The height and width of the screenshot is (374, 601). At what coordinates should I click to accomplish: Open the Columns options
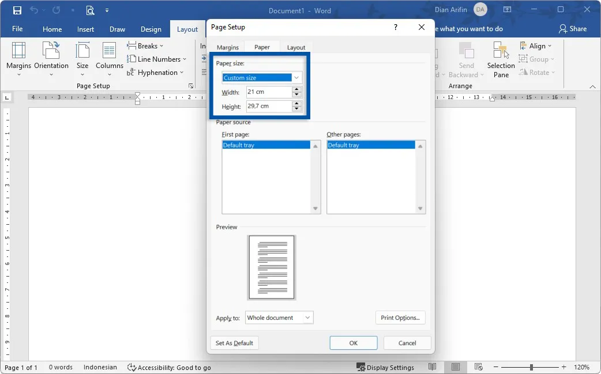(109, 59)
